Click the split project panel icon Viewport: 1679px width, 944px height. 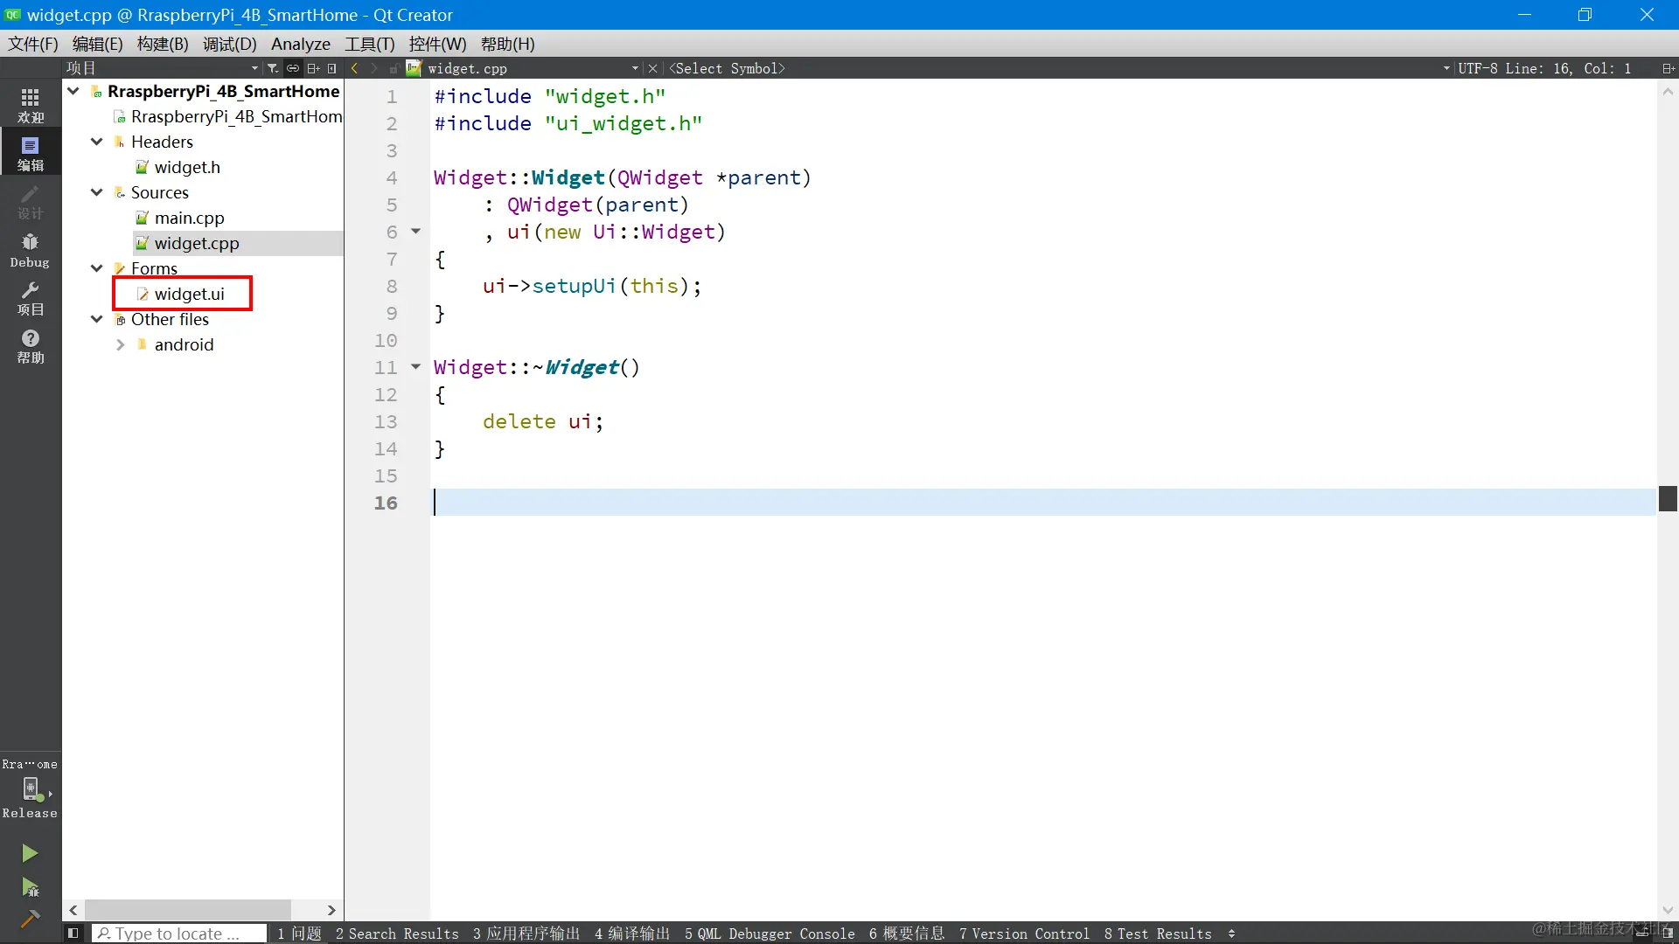312,68
